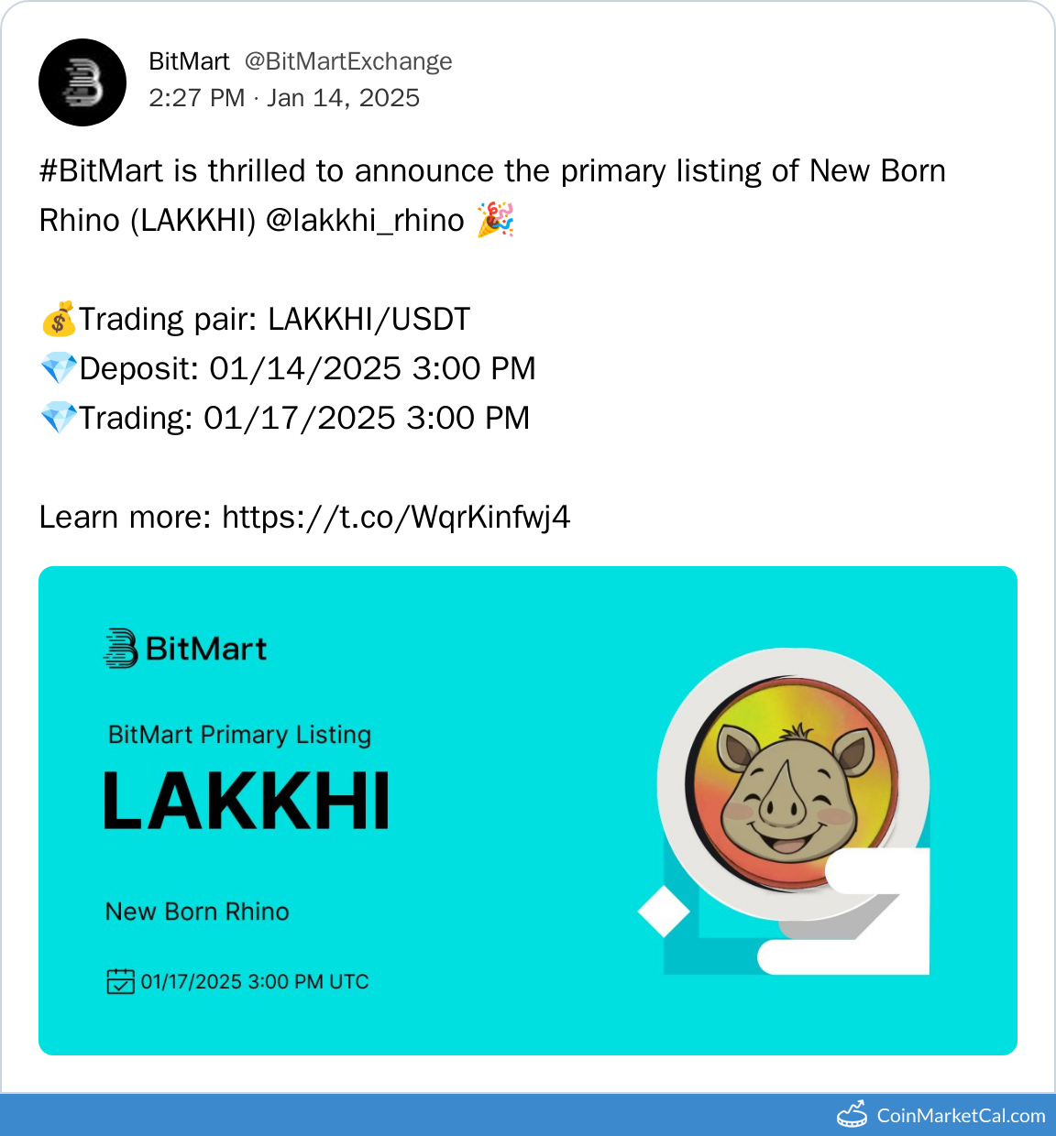Screen dimensions: 1056x1136
Task: Click the large LAKKHI banner heading
Action: click(247, 802)
